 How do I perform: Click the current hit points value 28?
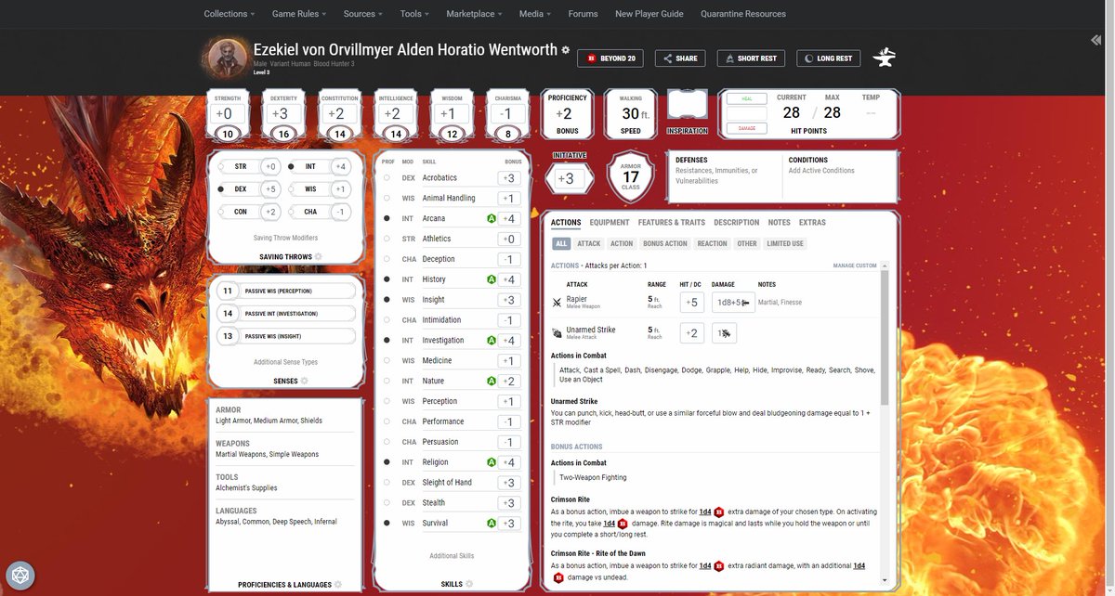(791, 112)
